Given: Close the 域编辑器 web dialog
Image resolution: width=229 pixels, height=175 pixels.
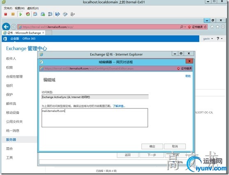Looking at the screenshot, I should [x=189, y=61].
